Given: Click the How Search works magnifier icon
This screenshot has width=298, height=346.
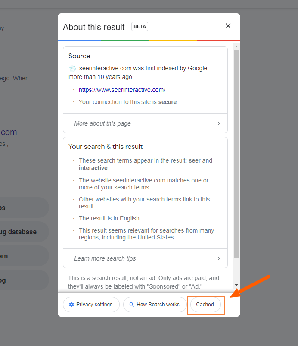Looking at the screenshot, I should tap(131, 305).
